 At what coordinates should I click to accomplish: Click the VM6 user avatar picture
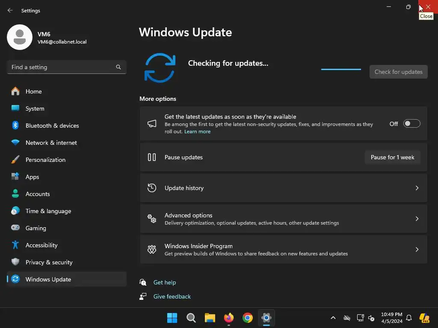[x=20, y=37]
